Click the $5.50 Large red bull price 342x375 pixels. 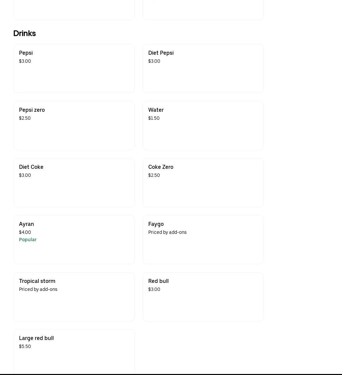click(x=25, y=346)
